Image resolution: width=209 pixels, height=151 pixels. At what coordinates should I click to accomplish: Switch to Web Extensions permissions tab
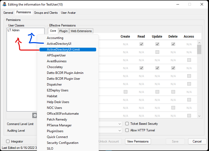click(81, 31)
